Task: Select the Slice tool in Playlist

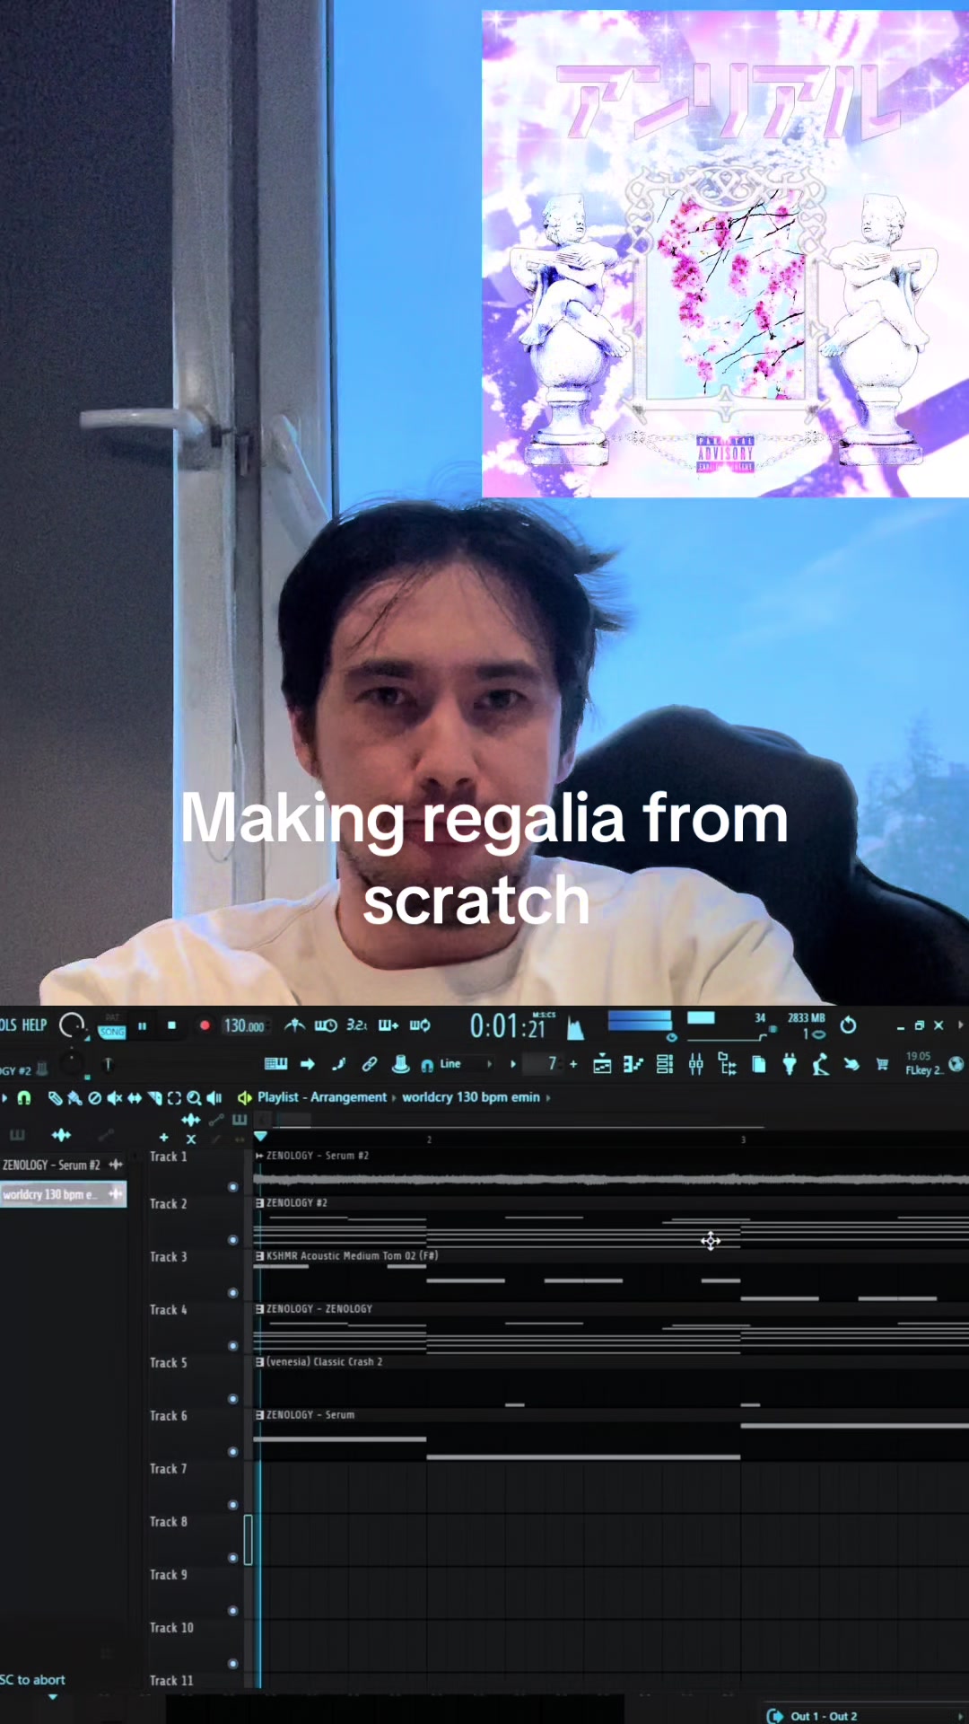Action: click(154, 1097)
